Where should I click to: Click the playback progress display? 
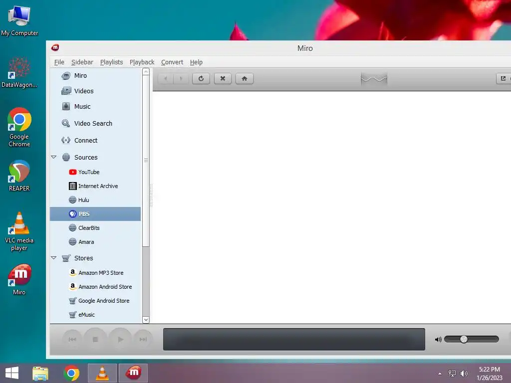point(294,339)
